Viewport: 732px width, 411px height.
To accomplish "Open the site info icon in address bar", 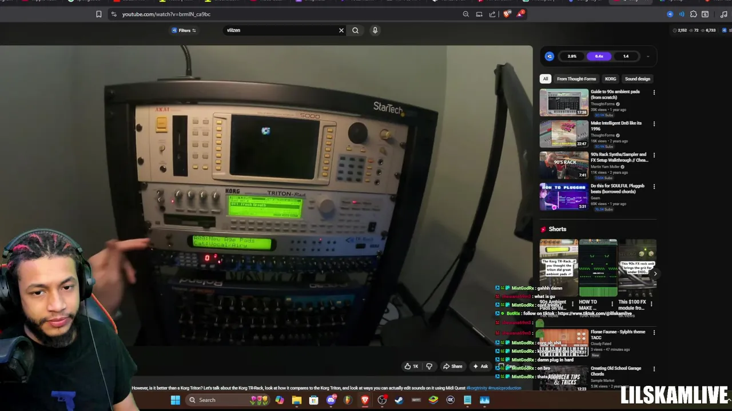I will (x=113, y=14).
